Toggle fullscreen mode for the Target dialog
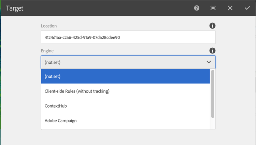Screen dimensions: 256x145 pyautogui.click(x=213, y=8)
